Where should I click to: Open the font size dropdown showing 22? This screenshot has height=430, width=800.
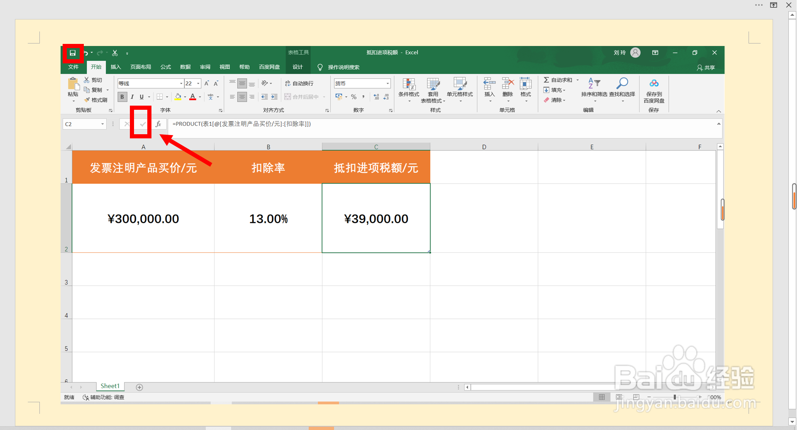click(x=198, y=83)
